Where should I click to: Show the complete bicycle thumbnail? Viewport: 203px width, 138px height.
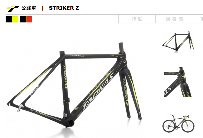click(178, 123)
